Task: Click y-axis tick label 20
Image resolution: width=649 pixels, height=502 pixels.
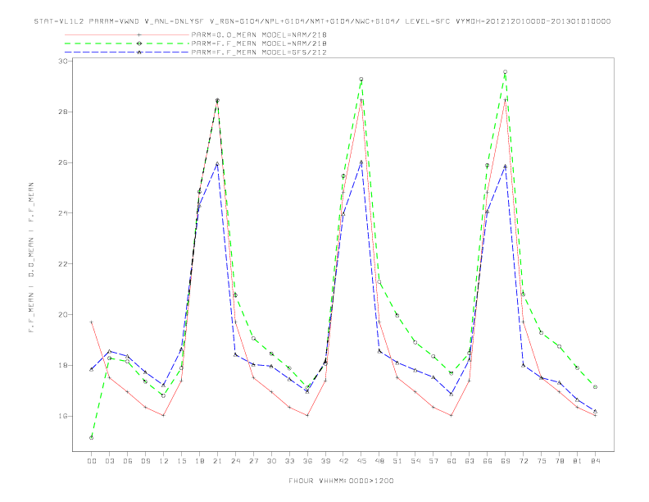Action: (65, 314)
